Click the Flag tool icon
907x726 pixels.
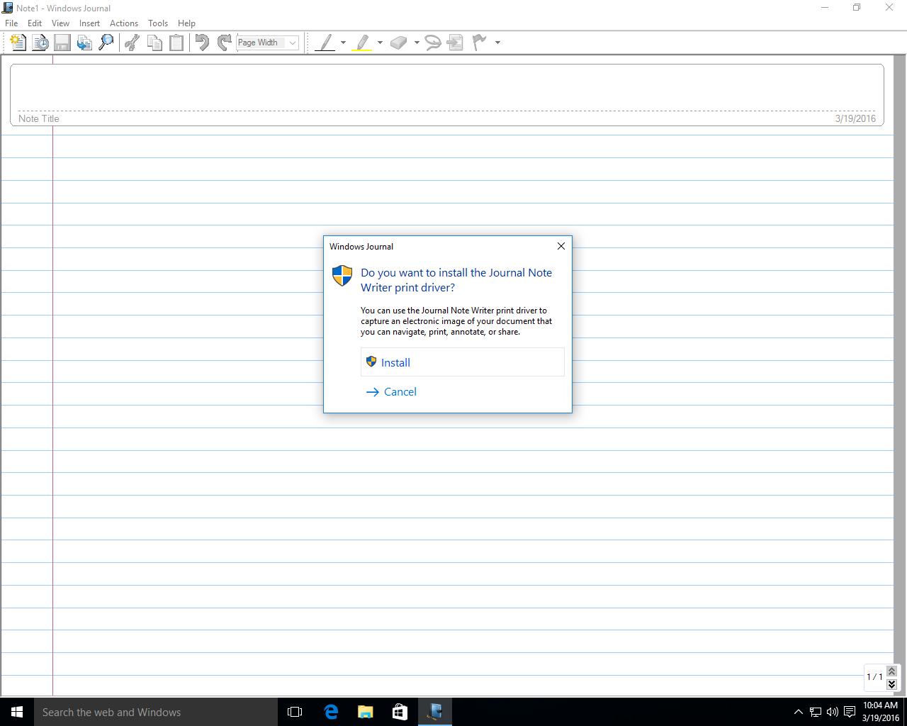pyautogui.click(x=480, y=43)
